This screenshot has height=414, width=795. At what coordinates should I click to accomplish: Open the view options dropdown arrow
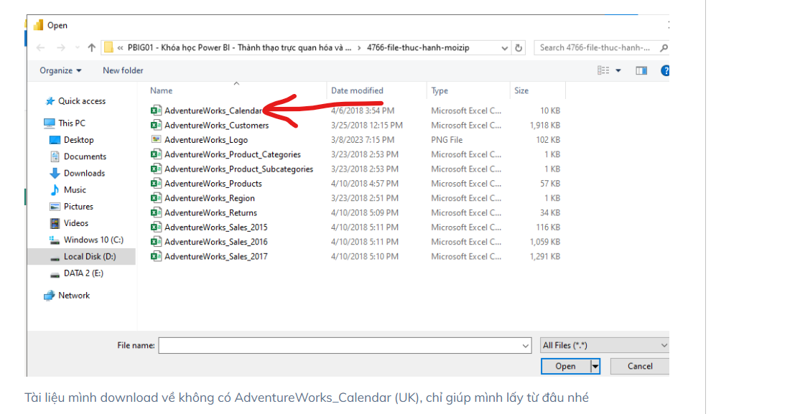coord(618,70)
